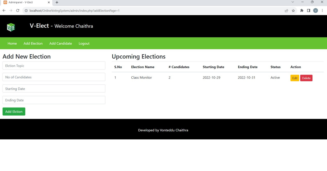Click the S.No column header
Screen dimensions: 327x171
118,67
